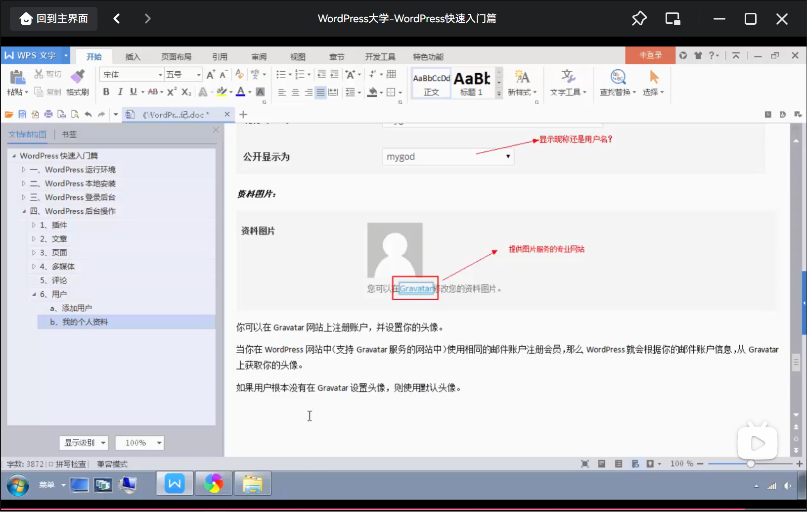Open the WPS 文字 application menu arrow
The image size is (807, 512).
(66, 55)
